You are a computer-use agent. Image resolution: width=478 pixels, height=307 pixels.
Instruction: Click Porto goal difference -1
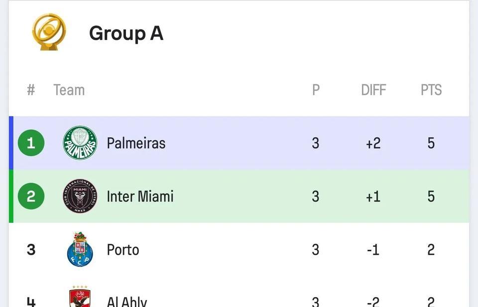point(373,250)
